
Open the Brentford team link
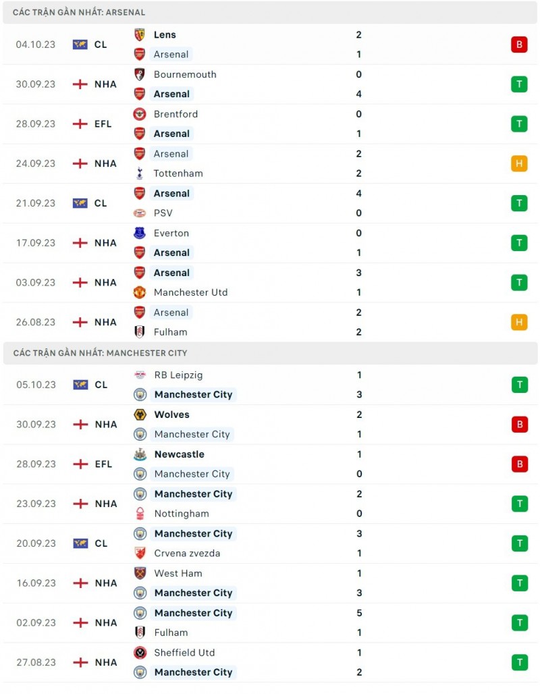coord(175,114)
